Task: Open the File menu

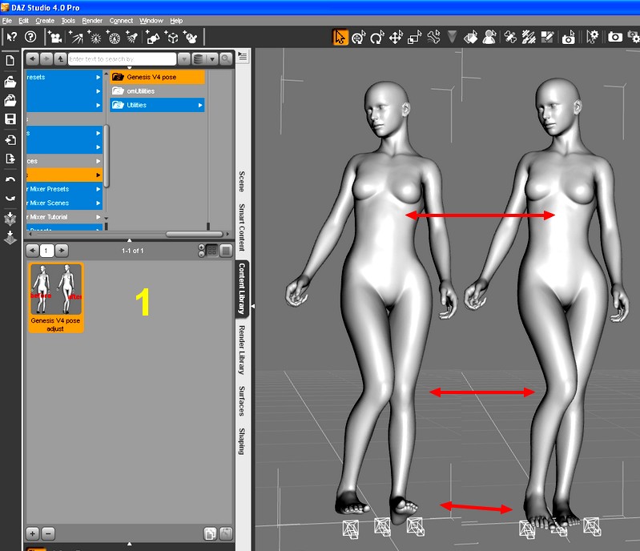Action: point(7,21)
